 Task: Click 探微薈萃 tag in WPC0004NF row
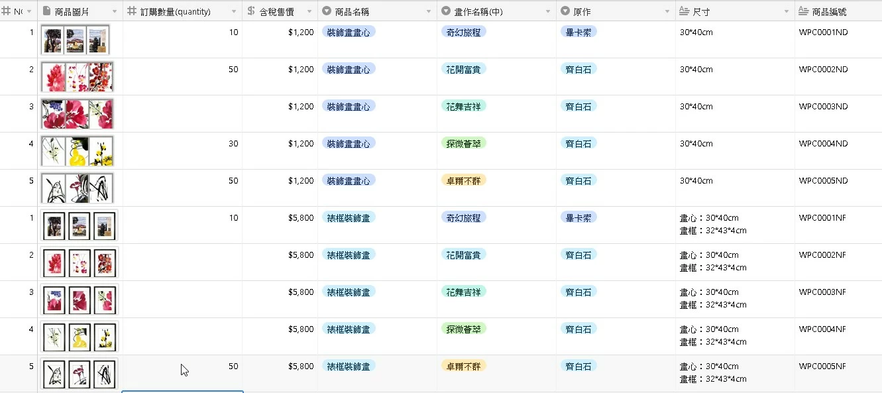pos(464,329)
